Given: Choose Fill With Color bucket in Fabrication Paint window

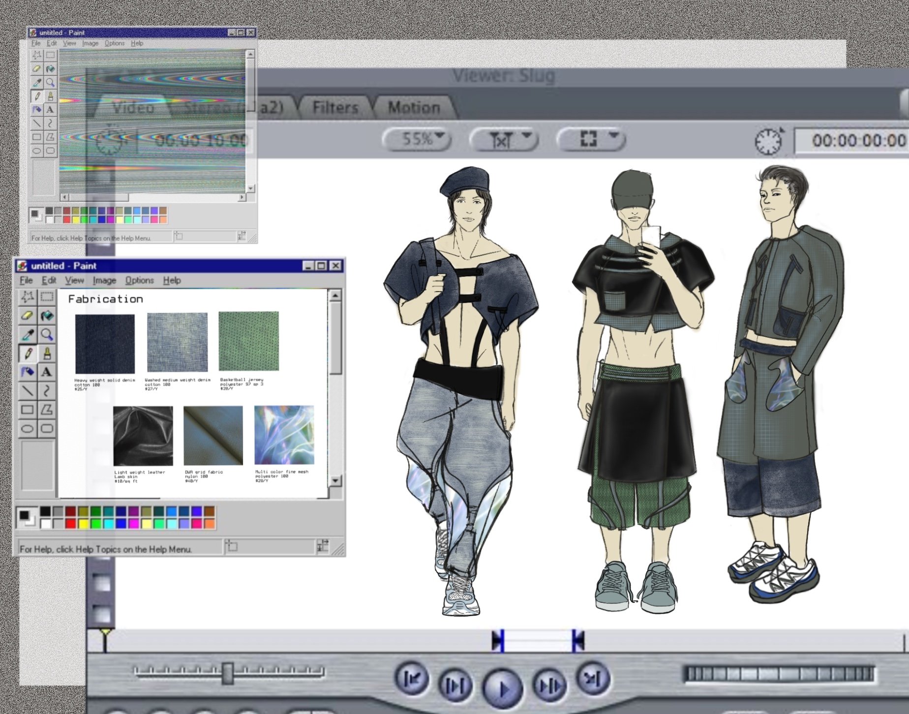Looking at the screenshot, I should tap(47, 315).
